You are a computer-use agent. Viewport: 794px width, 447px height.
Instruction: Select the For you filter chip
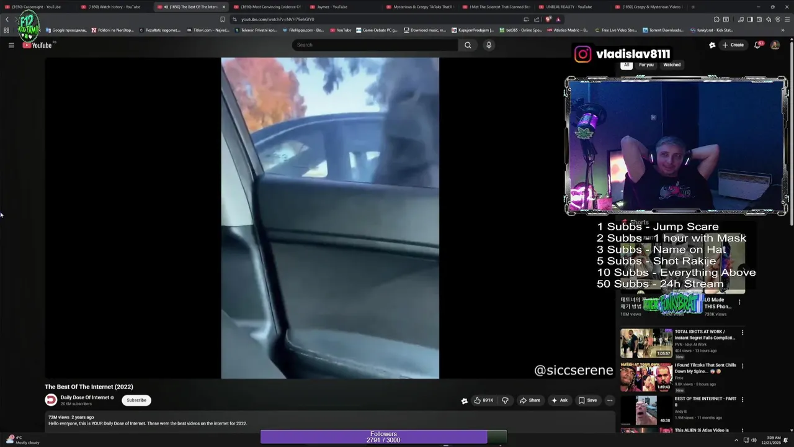pyautogui.click(x=646, y=65)
